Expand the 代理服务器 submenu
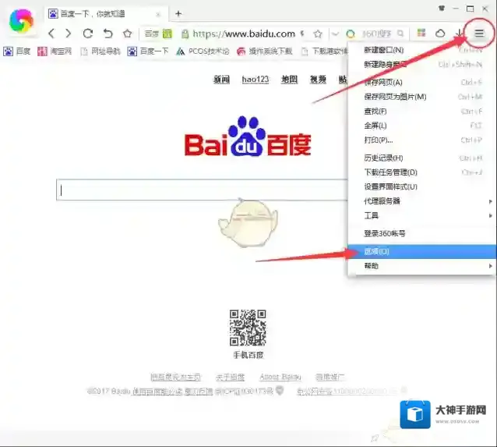Viewport: 497px width, 447px height. coord(422,201)
